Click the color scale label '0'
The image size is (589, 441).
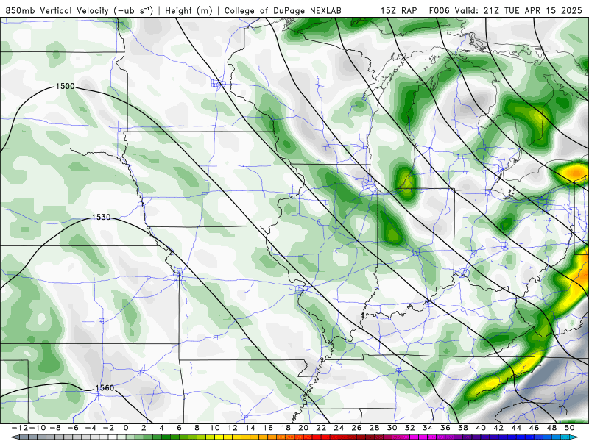126,428
